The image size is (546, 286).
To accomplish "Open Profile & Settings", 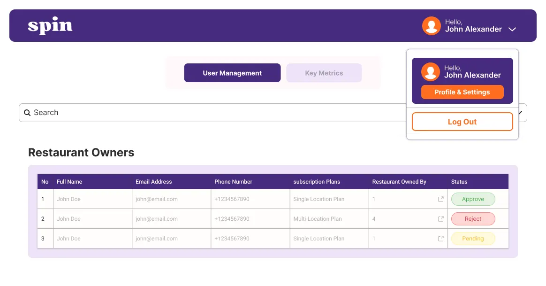I will point(462,92).
